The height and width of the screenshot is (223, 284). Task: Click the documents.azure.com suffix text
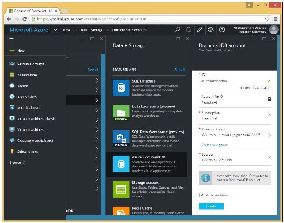tap(255, 88)
